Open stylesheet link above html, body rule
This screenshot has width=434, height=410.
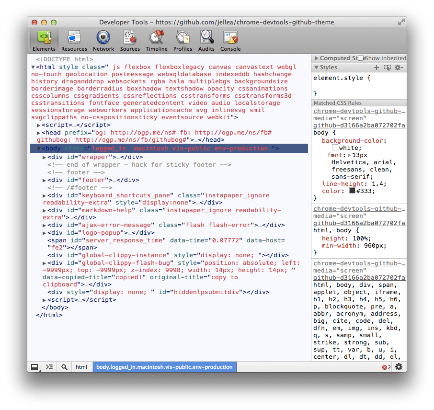pos(359,209)
